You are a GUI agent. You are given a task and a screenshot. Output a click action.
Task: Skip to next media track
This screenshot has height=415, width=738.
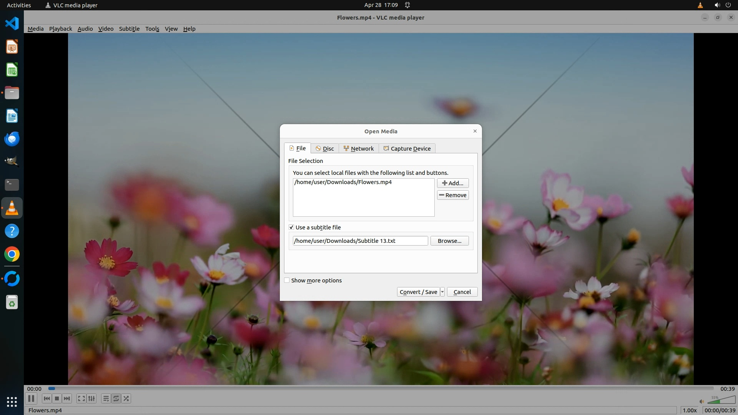coord(67,398)
